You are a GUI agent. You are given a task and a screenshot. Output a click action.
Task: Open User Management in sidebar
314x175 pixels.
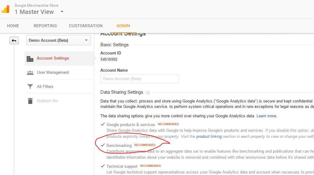tap(59, 73)
